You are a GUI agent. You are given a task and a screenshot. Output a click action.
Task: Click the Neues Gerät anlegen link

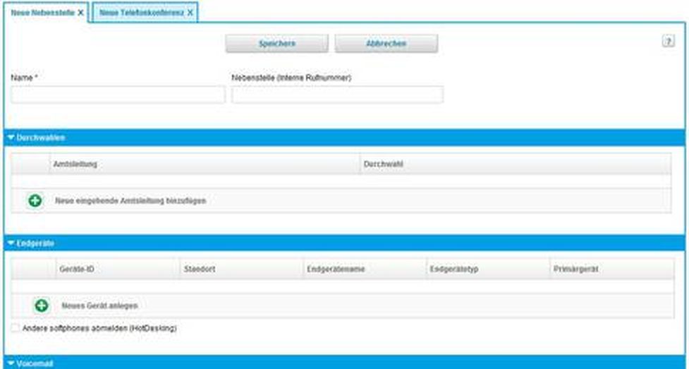(99, 306)
